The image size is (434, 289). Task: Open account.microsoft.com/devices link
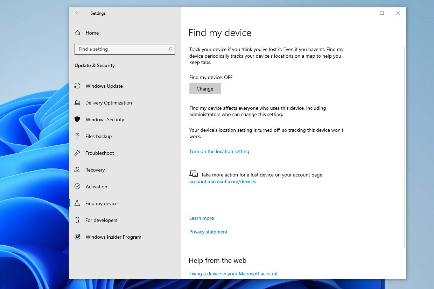point(223,182)
